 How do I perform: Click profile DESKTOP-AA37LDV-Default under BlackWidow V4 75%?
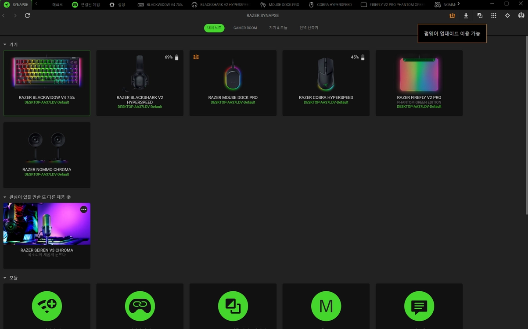point(47,103)
